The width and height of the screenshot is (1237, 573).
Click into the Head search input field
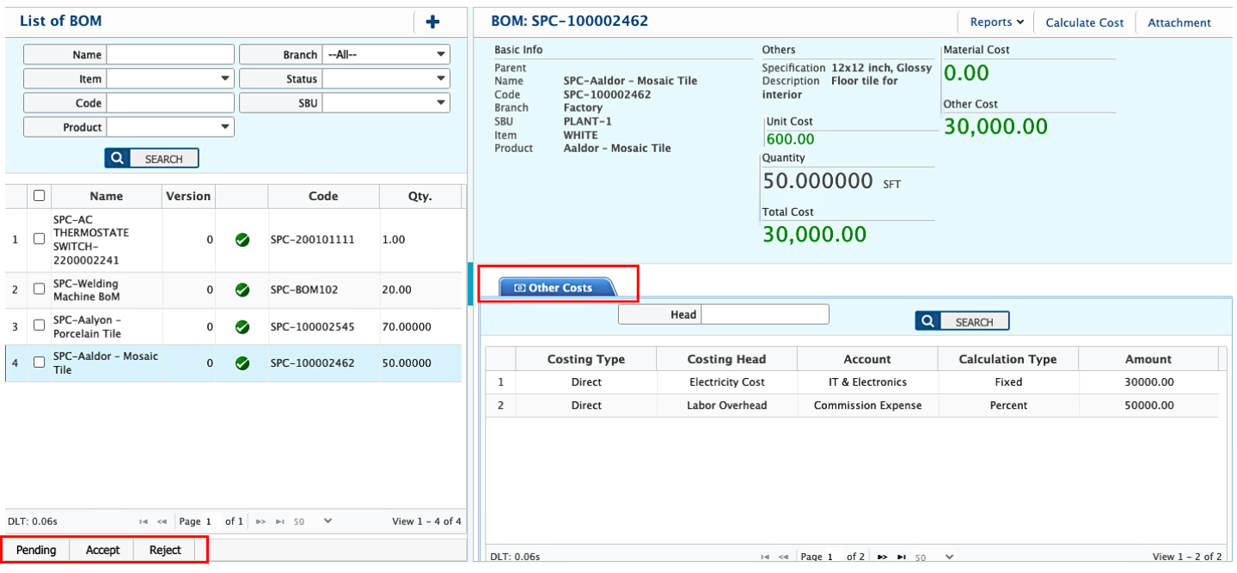pyautogui.click(x=765, y=314)
